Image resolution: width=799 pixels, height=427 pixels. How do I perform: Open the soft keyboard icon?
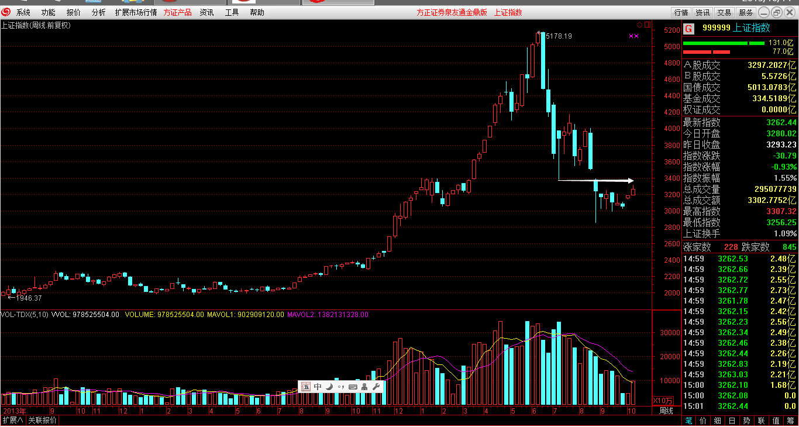[x=353, y=387]
